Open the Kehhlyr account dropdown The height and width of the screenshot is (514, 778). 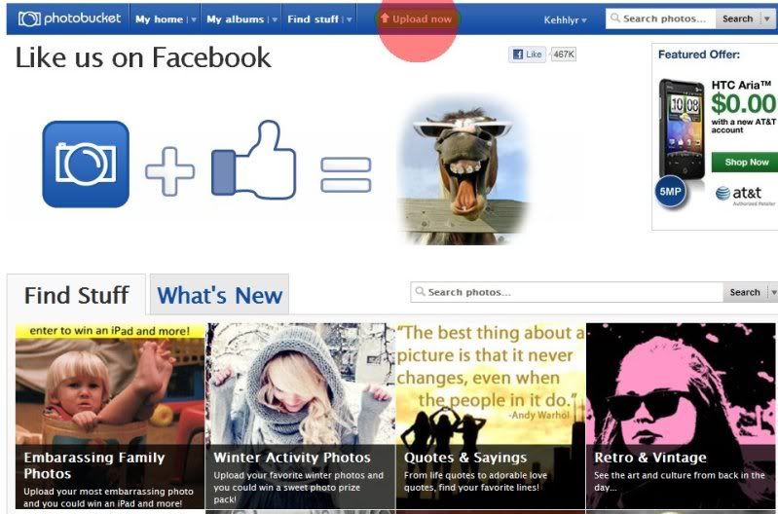565,19
